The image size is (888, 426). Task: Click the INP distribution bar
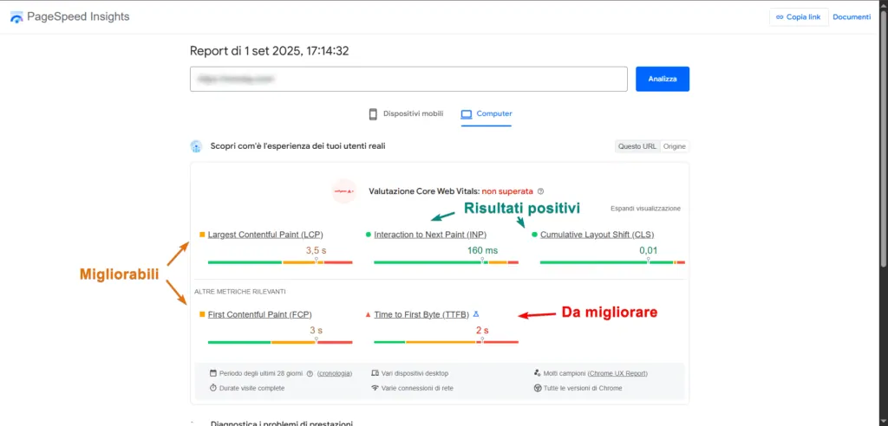[x=446, y=262]
